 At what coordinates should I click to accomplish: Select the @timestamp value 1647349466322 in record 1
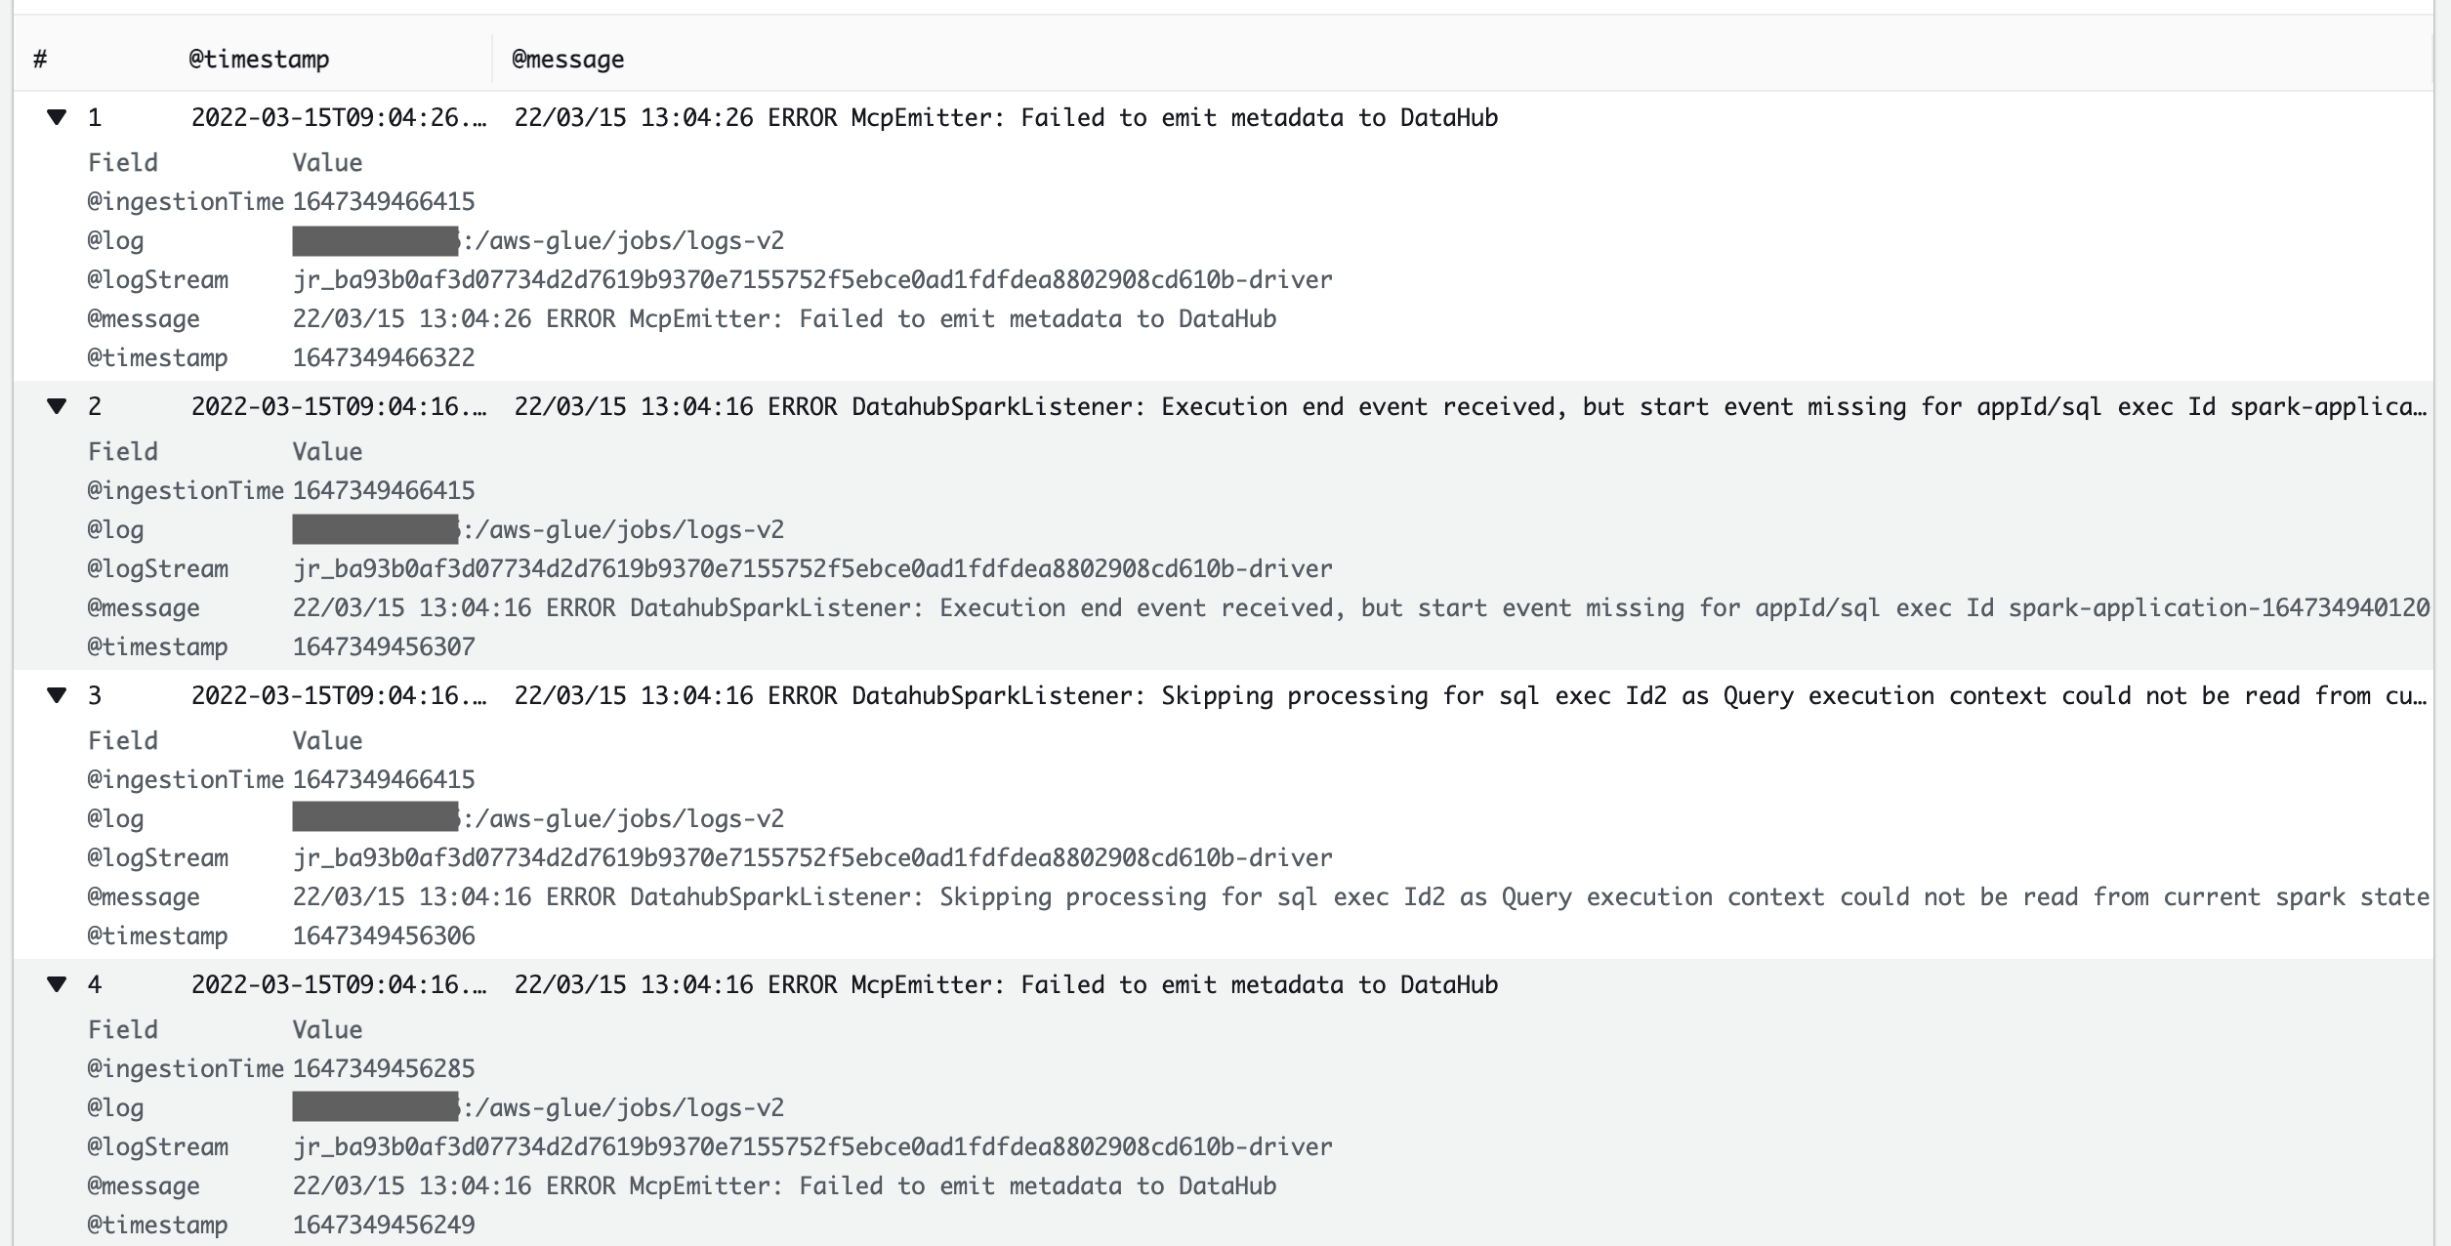[383, 357]
